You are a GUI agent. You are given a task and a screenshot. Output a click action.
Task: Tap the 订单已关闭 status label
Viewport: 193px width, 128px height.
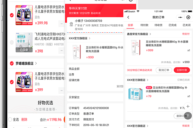pyautogui.click(x=183, y=80)
